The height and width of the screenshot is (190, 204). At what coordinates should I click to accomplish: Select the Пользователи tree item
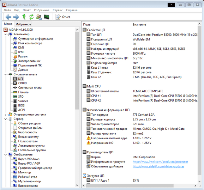28,141
